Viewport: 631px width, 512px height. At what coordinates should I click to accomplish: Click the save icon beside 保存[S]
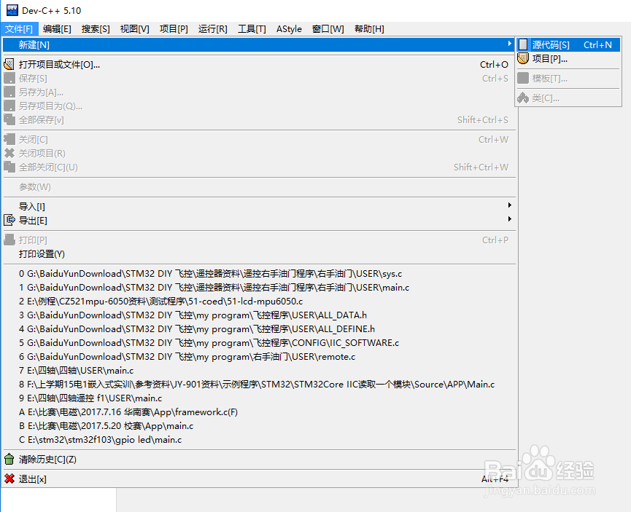(x=9, y=78)
